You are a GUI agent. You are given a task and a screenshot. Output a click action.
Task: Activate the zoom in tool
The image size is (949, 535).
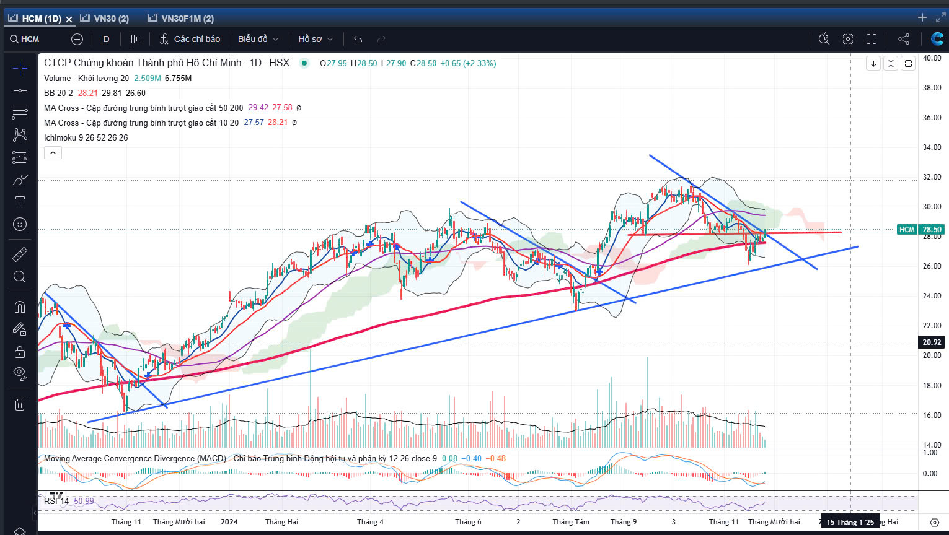[x=20, y=276]
